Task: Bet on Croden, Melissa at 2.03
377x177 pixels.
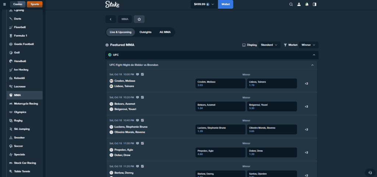Action: (x=220, y=83)
